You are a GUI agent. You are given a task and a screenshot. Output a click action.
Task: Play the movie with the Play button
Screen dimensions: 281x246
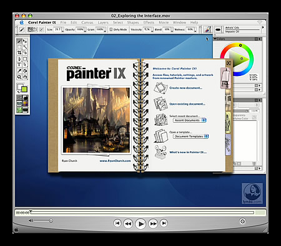pyautogui.click(x=140, y=224)
